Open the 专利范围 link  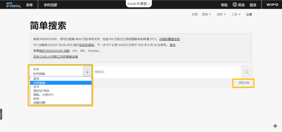tap(50, 5)
